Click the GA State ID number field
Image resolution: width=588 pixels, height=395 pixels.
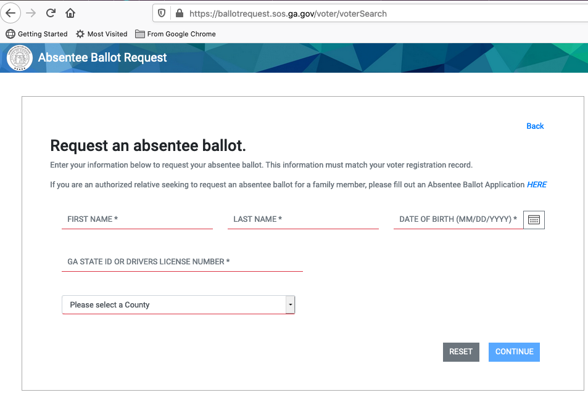pyautogui.click(x=182, y=262)
